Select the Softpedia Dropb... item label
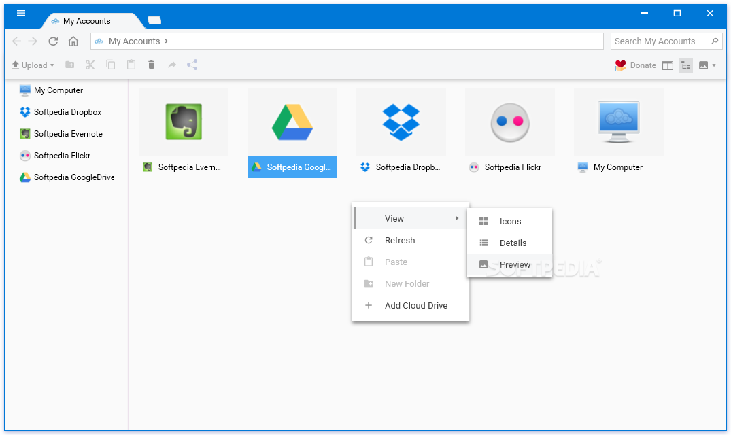The width and height of the screenshot is (731, 435). coord(407,167)
